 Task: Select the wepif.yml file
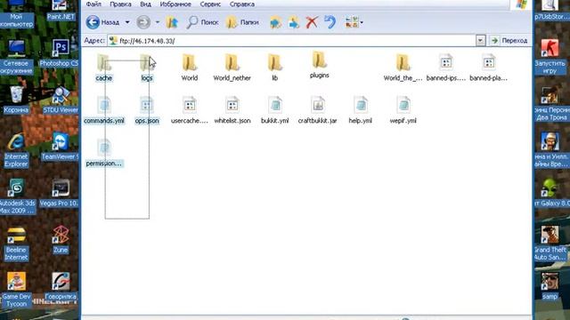(403, 110)
